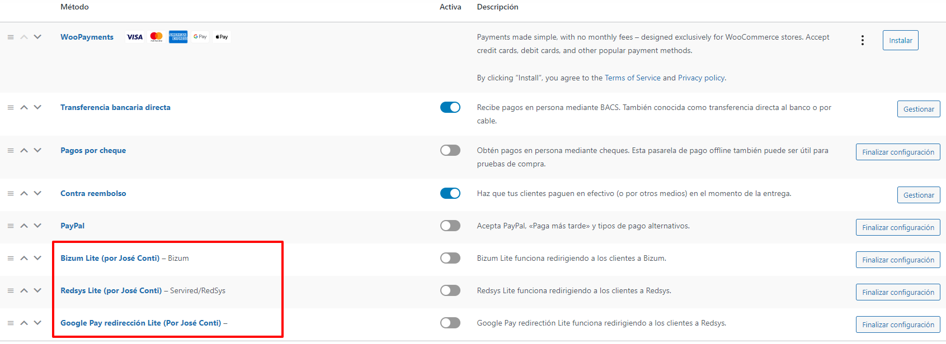Move Pagos por cheque down
Screen dimensions: 946x344
point(37,150)
